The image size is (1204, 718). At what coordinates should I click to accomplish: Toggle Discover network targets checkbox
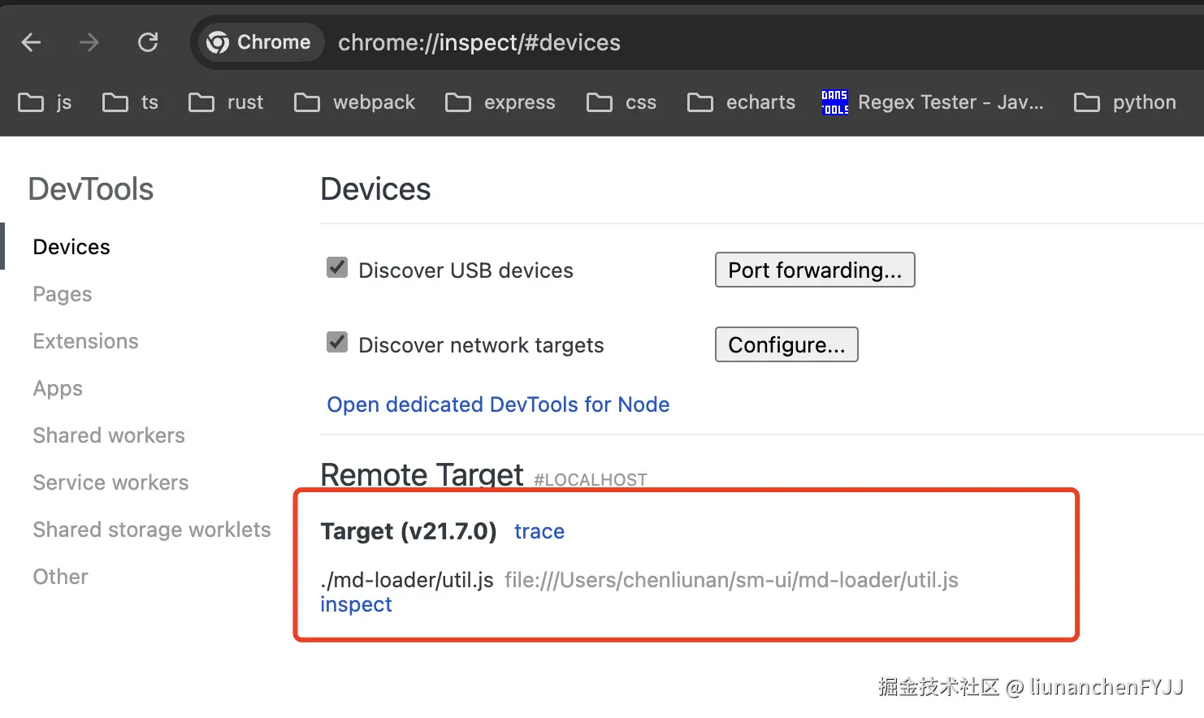(337, 343)
